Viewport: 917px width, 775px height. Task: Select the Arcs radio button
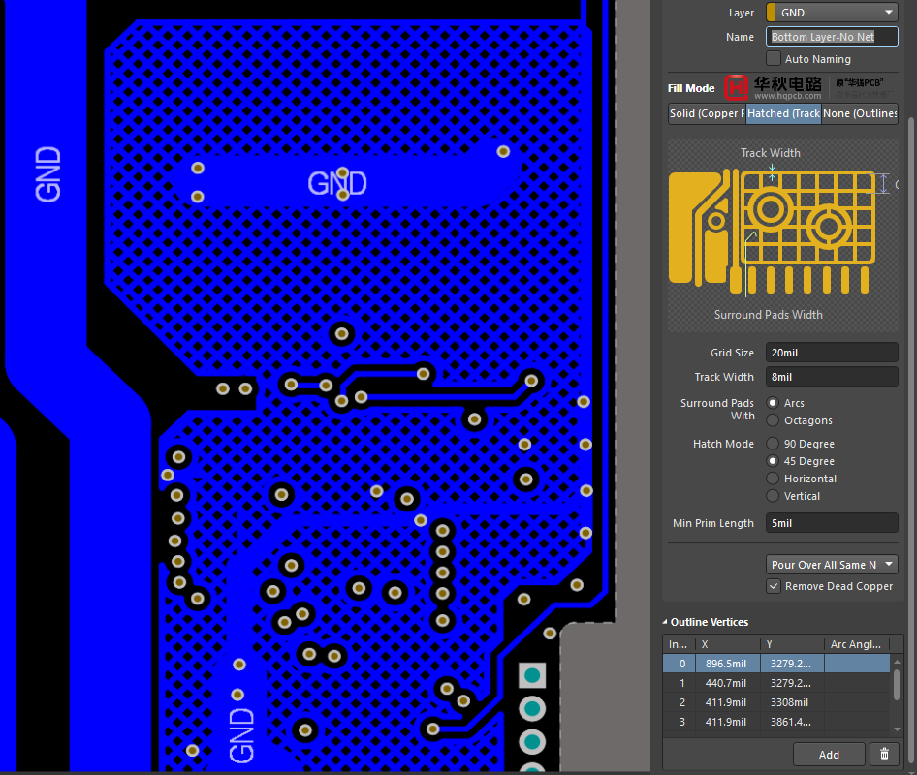[773, 403]
